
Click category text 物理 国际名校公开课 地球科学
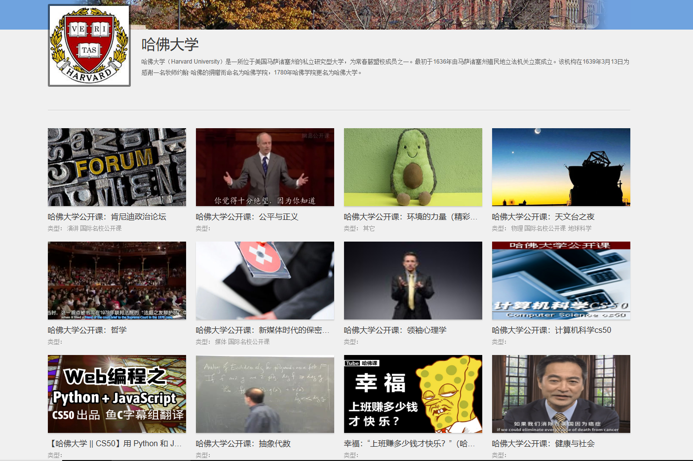551,228
